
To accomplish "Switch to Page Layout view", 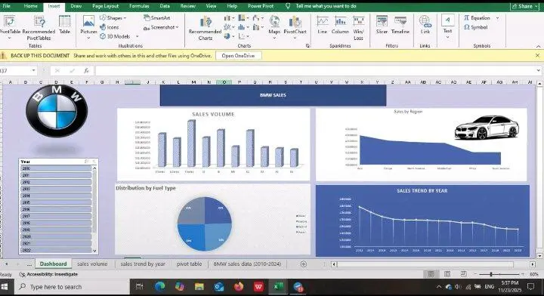I will tap(447, 274).
